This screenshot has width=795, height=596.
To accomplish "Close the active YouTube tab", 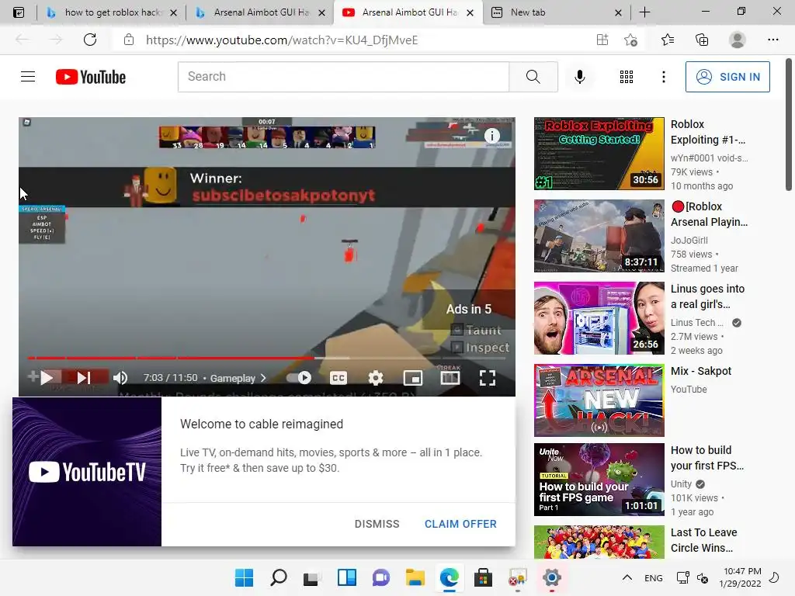I will pyautogui.click(x=470, y=12).
